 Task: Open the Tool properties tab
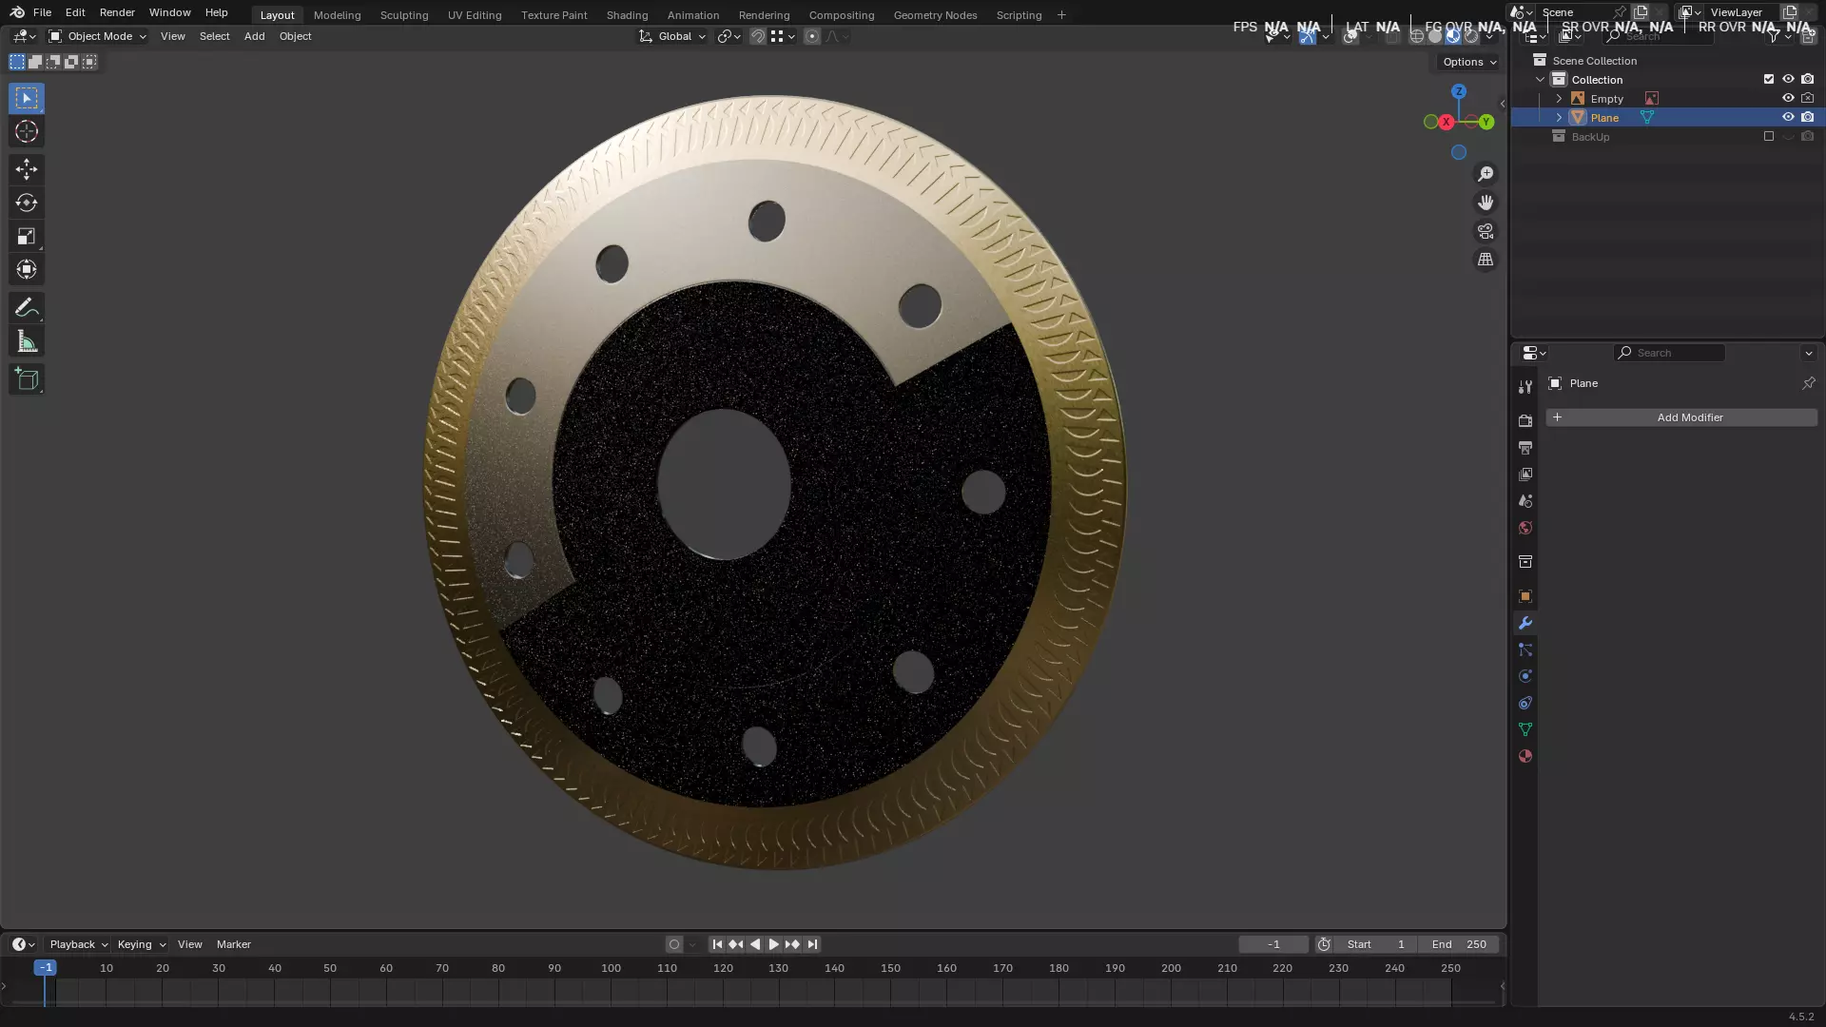click(x=1525, y=387)
